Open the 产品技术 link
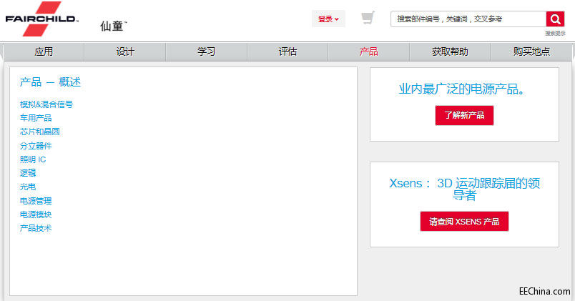 (36, 228)
